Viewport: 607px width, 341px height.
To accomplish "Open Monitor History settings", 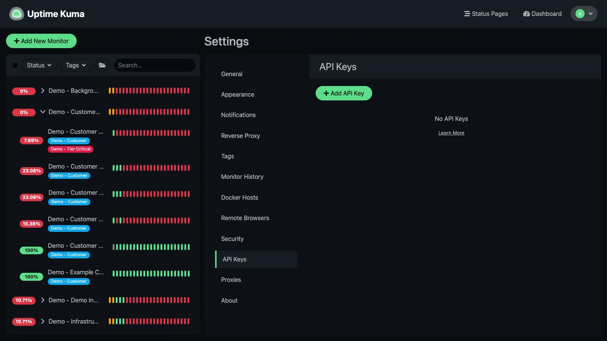I will pos(256,177).
